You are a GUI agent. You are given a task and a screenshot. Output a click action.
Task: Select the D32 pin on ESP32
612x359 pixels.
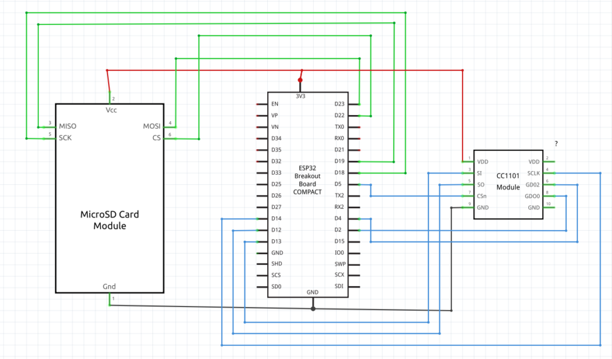[276, 161]
